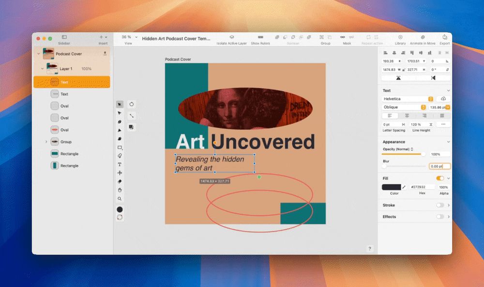Expand the Effects section arrow
The image size is (484, 287).
click(x=449, y=217)
